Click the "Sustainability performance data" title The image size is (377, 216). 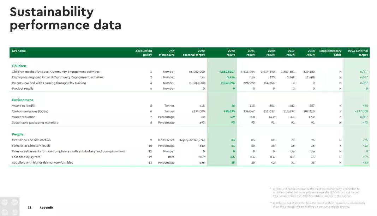[x=65, y=19]
